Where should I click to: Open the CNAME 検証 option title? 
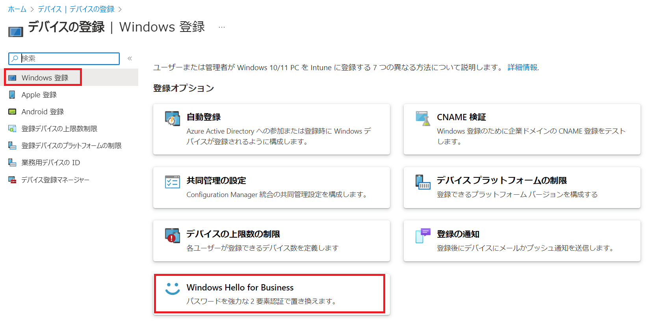coord(461,117)
